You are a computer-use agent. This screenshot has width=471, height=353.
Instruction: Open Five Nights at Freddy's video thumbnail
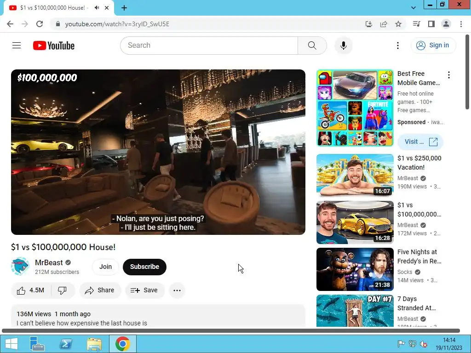(x=355, y=269)
